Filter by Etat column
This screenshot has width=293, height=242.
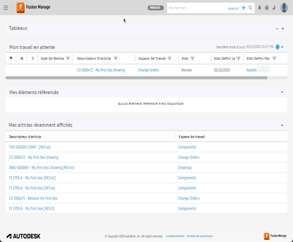click(192, 59)
